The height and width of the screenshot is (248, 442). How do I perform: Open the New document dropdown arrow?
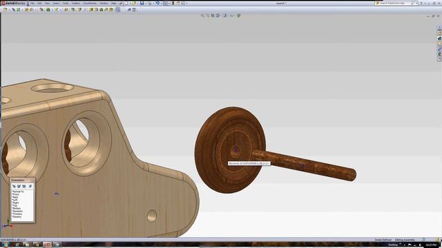click(x=130, y=3)
